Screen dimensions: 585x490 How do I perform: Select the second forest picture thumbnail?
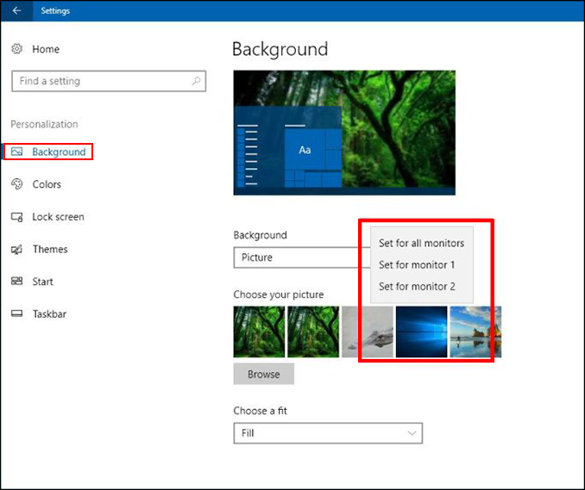[x=313, y=332]
